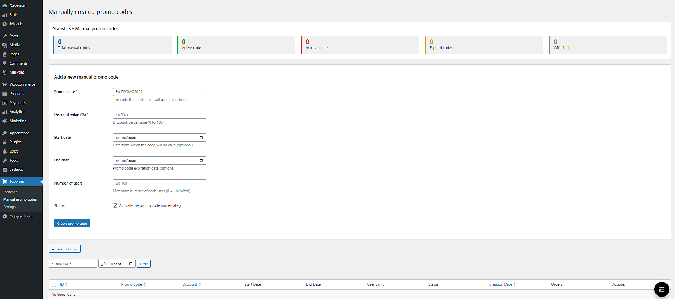Screen dimensions: 675x299
Task: Uncheck Activate the promo code immediately
Action: click(115, 205)
